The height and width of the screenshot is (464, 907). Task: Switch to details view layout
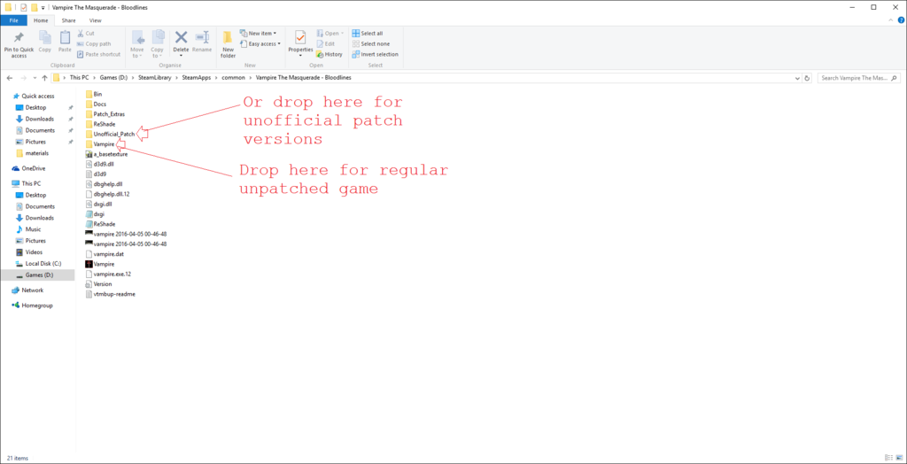pyautogui.click(x=888, y=458)
